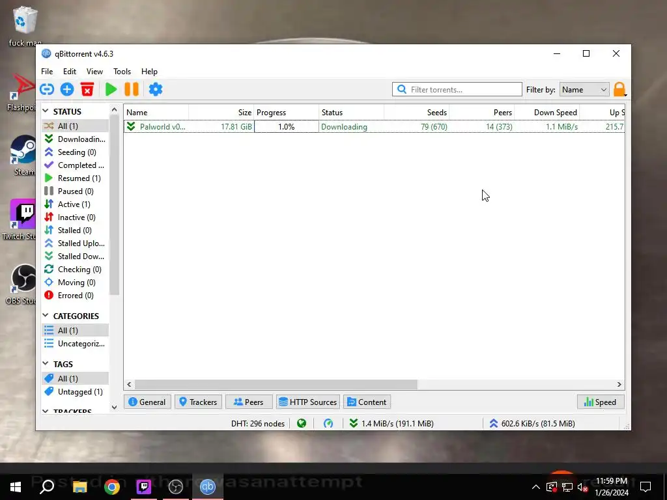This screenshot has width=667, height=500.
Task: Open the Edit menu
Action: coord(69,72)
